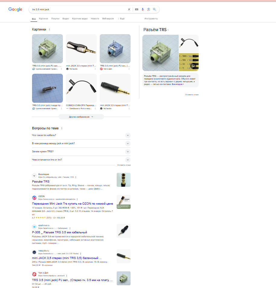Open black gold-tipped mini JACK image, second row
Image resolution: width=276 pixels, height=288 pixels.
[115, 88]
